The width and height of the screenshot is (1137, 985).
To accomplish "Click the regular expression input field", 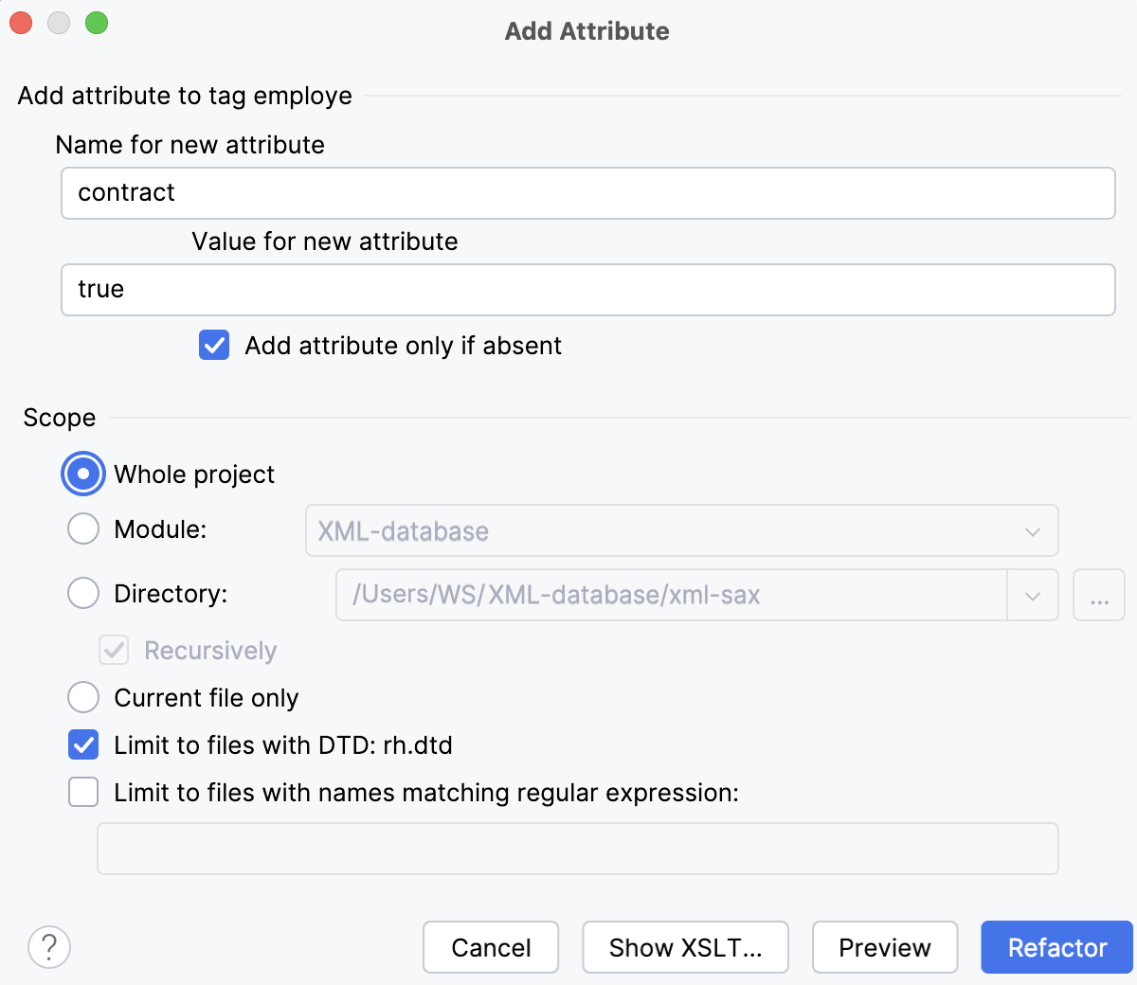I will coord(578,848).
